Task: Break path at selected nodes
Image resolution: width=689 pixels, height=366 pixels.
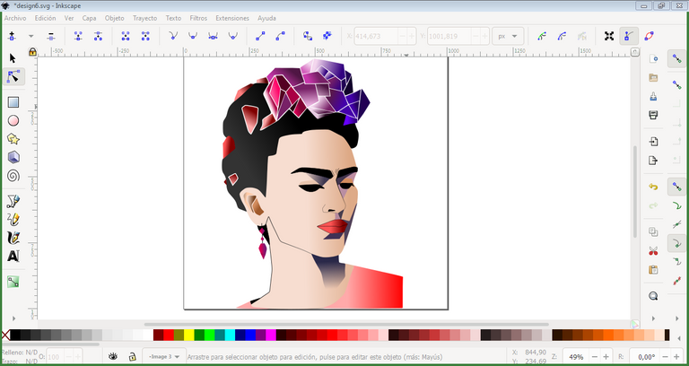Action: (x=98, y=36)
